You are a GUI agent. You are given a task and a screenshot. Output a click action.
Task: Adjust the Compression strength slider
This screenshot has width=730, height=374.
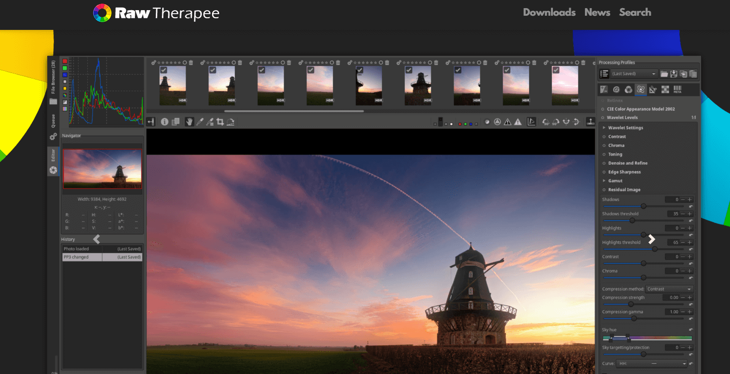coord(643,304)
